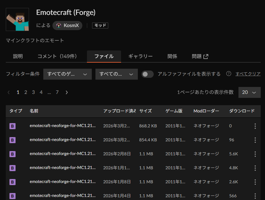Click the previous page arrow icon
Image resolution: width=265 pixels, height=200 pixels.
[x=9, y=92]
